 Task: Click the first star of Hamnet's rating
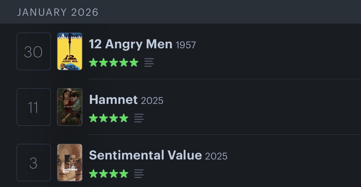click(93, 118)
